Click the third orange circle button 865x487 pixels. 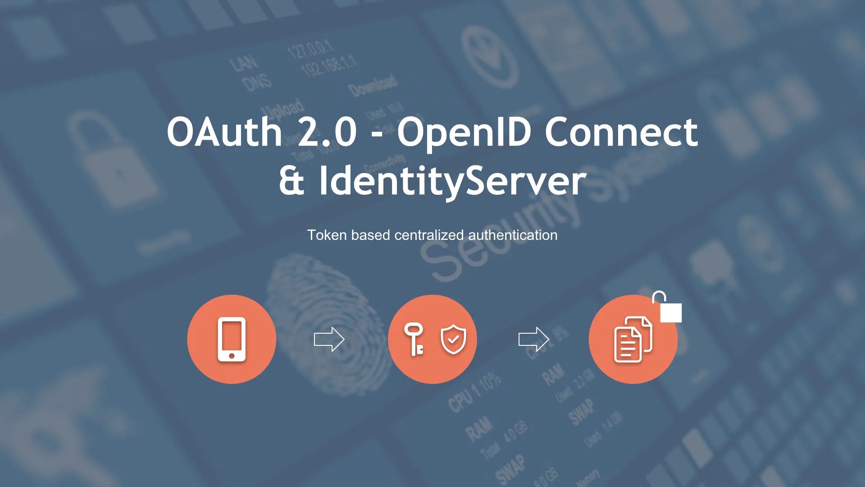[x=633, y=339]
